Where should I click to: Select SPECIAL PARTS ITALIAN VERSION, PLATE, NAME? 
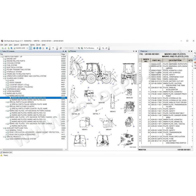29,104
